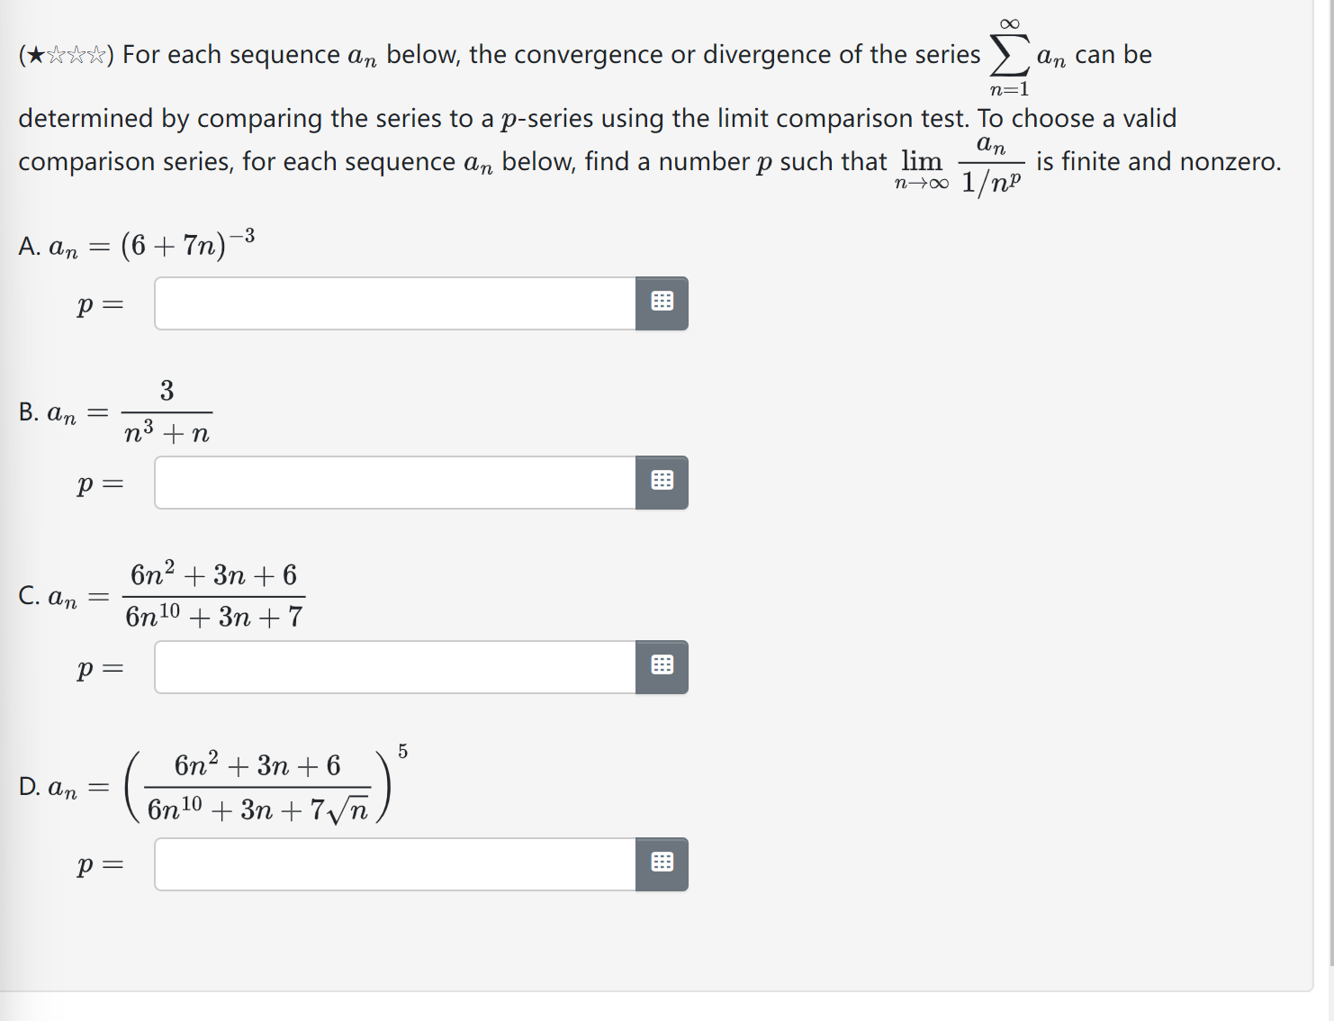Open the math keypad for part D answer

[x=662, y=863]
